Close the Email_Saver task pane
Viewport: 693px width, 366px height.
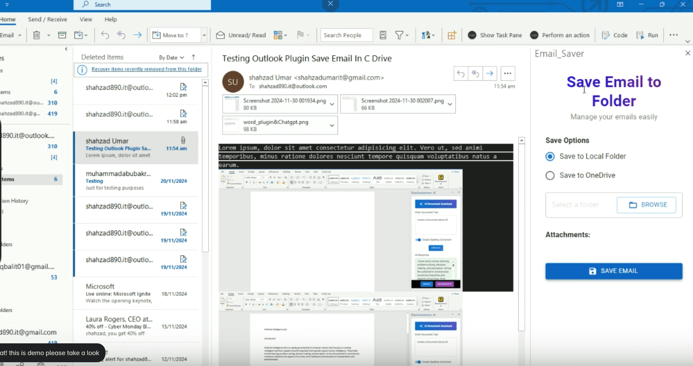point(688,53)
